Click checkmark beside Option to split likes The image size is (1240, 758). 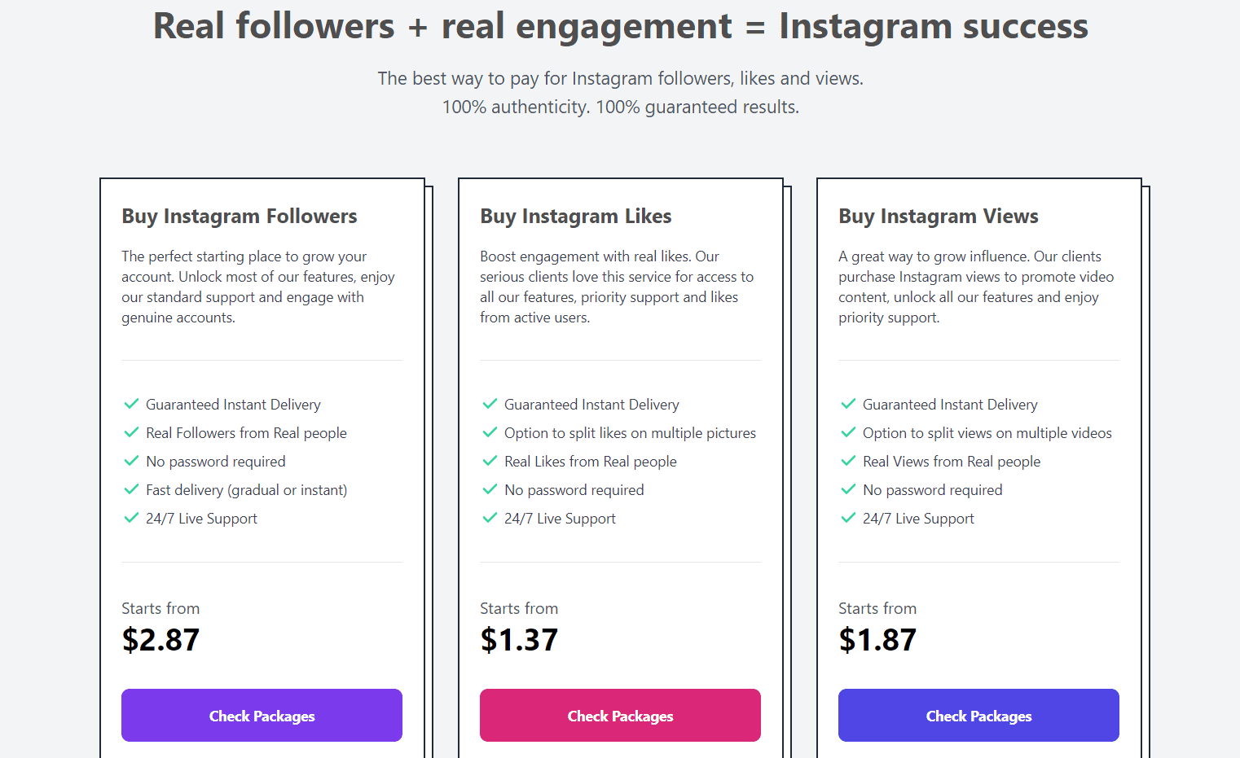coord(490,432)
